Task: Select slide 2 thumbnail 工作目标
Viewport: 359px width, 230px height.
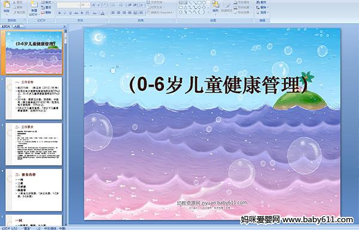Action: pos(34,99)
